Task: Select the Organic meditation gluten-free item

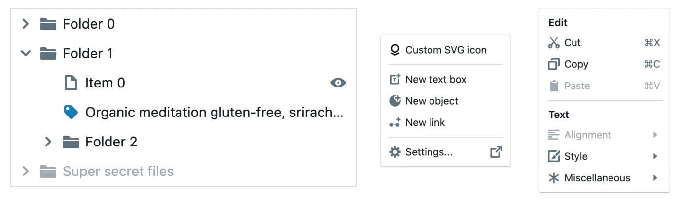Action: pyautogui.click(x=214, y=113)
